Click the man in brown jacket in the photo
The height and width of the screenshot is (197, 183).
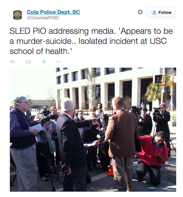click(122, 143)
